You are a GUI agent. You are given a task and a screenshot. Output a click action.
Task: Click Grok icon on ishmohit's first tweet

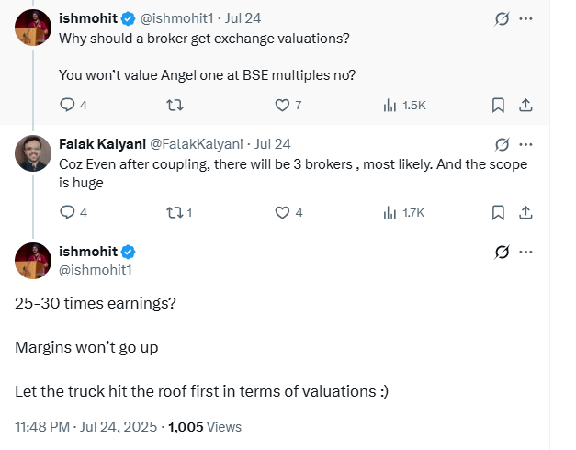(503, 18)
